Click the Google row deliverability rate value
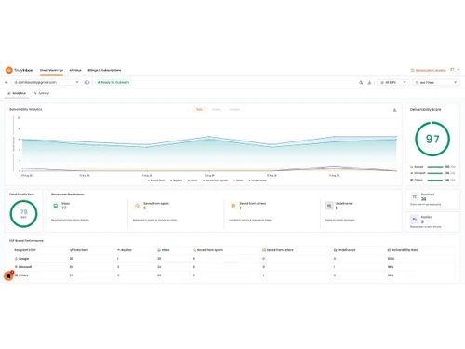This screenshot has width=465, height=349. click(391, 259)
